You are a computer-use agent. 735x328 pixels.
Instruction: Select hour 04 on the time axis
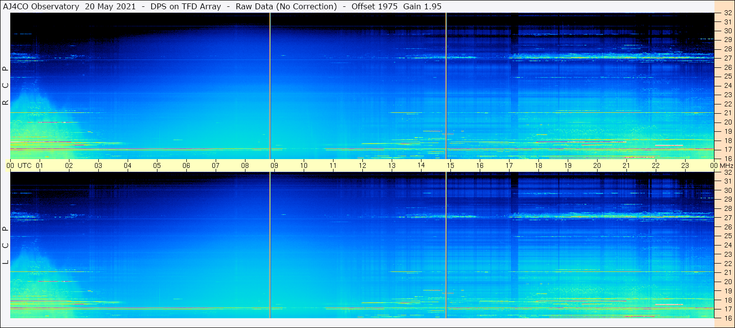click(x=128, y=165)
